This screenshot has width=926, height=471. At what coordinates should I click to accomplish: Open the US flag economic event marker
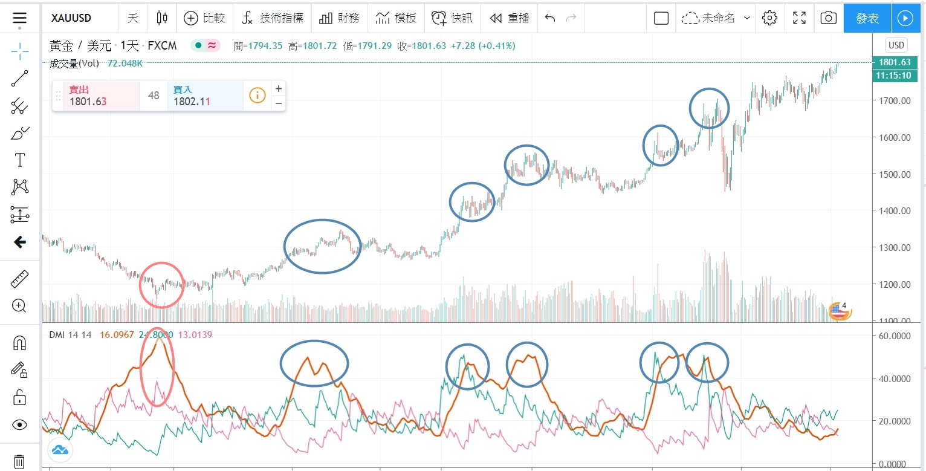tap(839, 311)
